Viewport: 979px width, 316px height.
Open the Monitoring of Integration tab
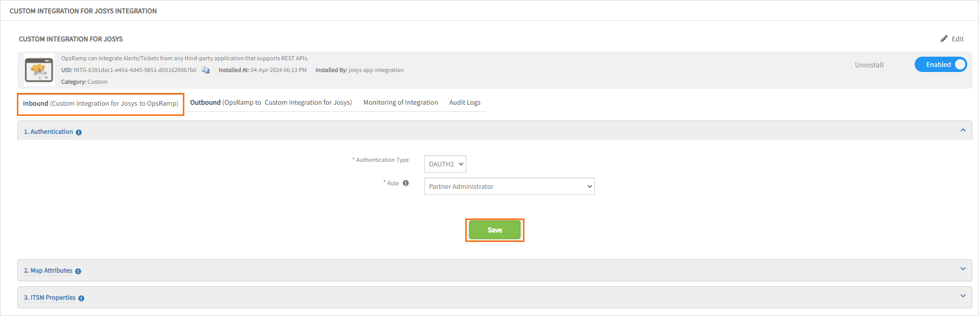click(400, 103)
